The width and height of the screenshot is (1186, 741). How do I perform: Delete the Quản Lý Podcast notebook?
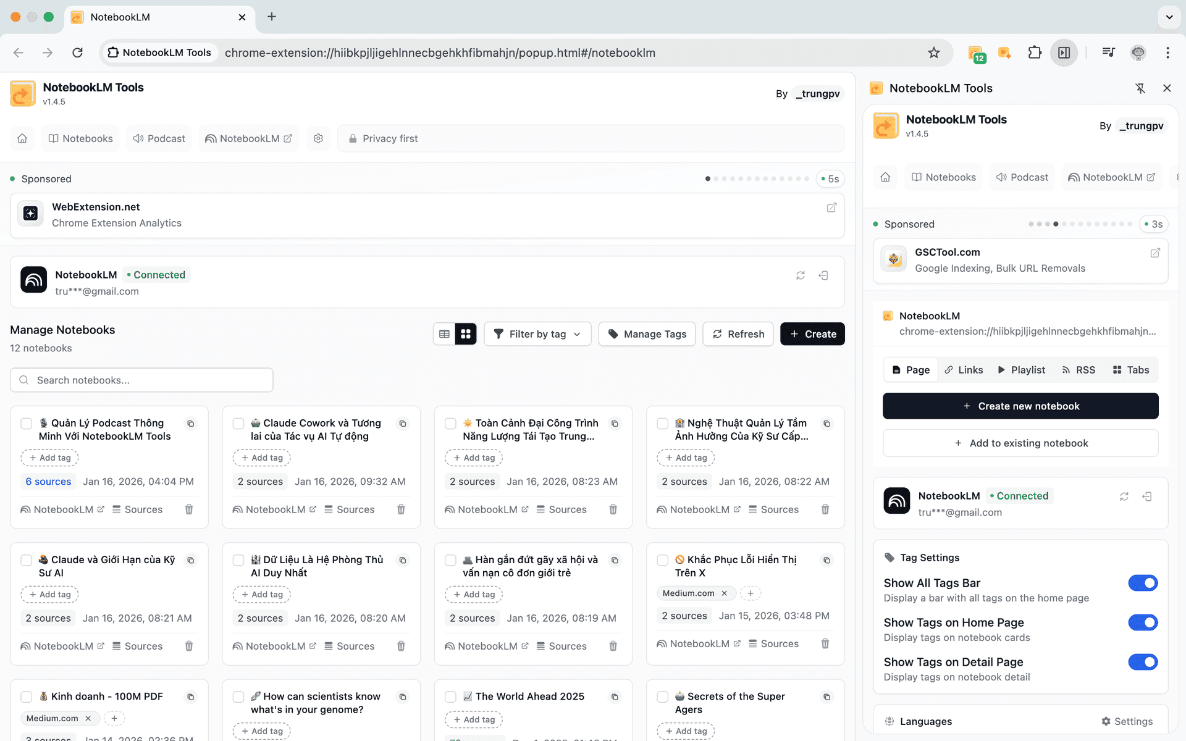[189, 509]
